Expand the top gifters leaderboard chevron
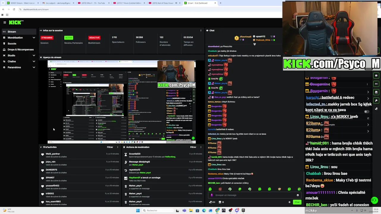Viewport: 381px width, 214px height. pyautogui.click(x=254, y=44)
